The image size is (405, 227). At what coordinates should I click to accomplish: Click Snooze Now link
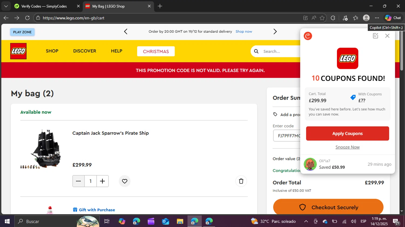point(347,147)
